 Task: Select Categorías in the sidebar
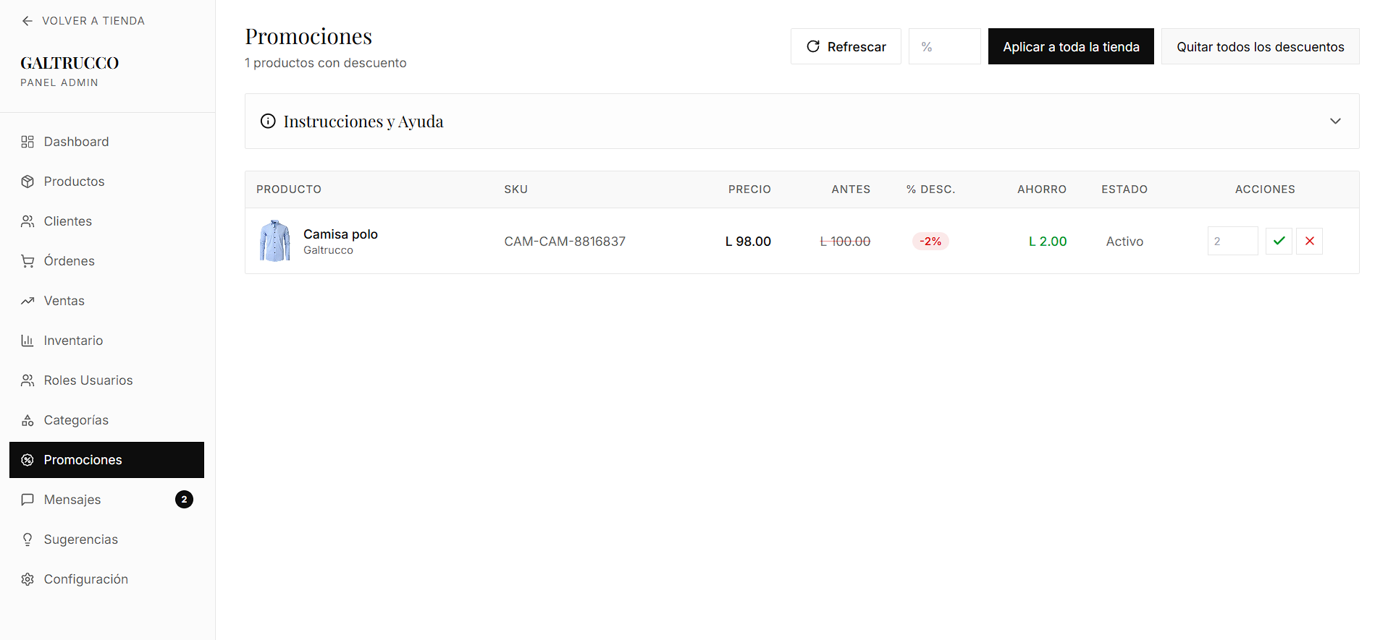(76, 420)
